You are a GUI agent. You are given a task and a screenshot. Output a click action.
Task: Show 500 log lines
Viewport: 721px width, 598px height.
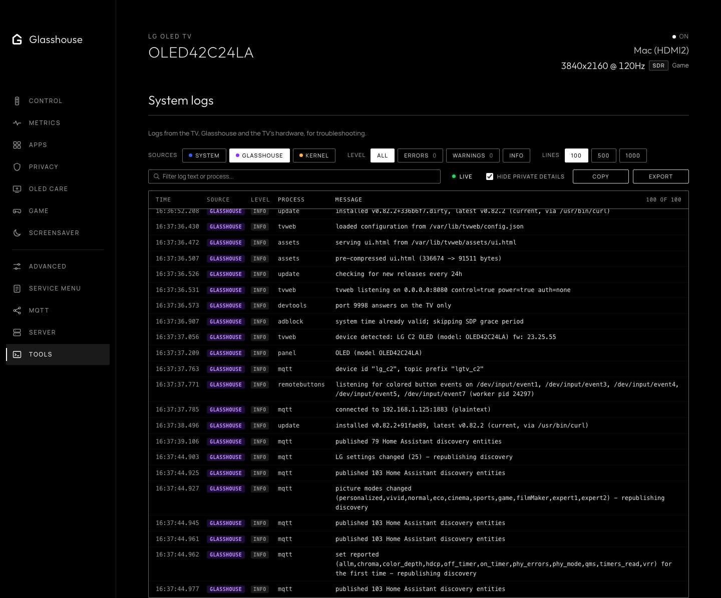tap(604, 155)
